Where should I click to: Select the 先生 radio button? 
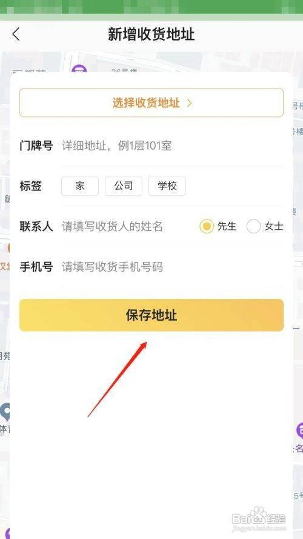click(x=207, y=226)
